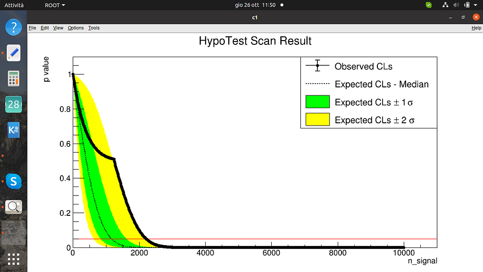Open Kile from the dock
Screen dimensions: 483x272
click(13, 130)
